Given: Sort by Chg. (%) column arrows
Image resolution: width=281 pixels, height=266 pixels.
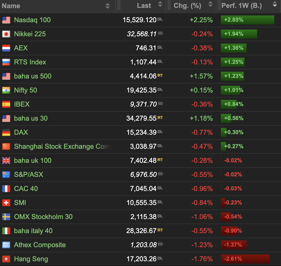Looking at the screenshot, I should [210, 4].
